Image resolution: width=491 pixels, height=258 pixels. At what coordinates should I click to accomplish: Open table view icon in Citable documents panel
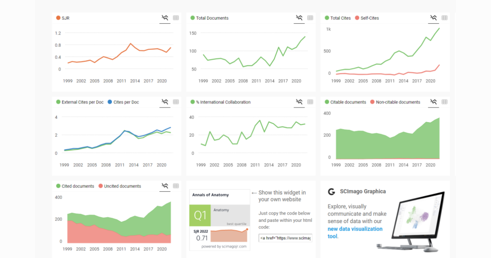point(444,102)
